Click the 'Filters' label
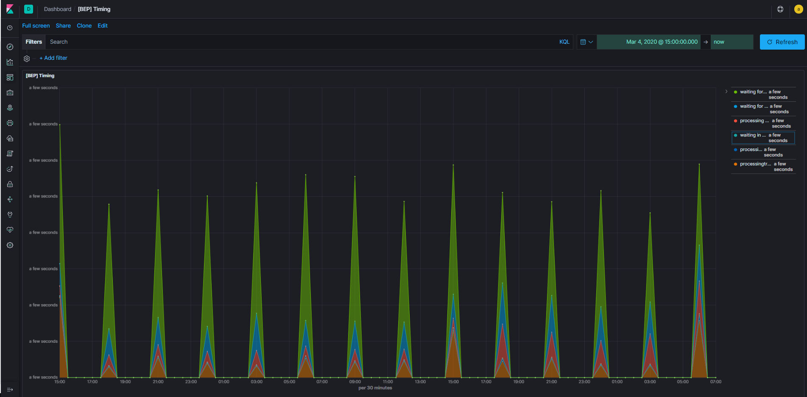807x397 pixels. point(34,42)
